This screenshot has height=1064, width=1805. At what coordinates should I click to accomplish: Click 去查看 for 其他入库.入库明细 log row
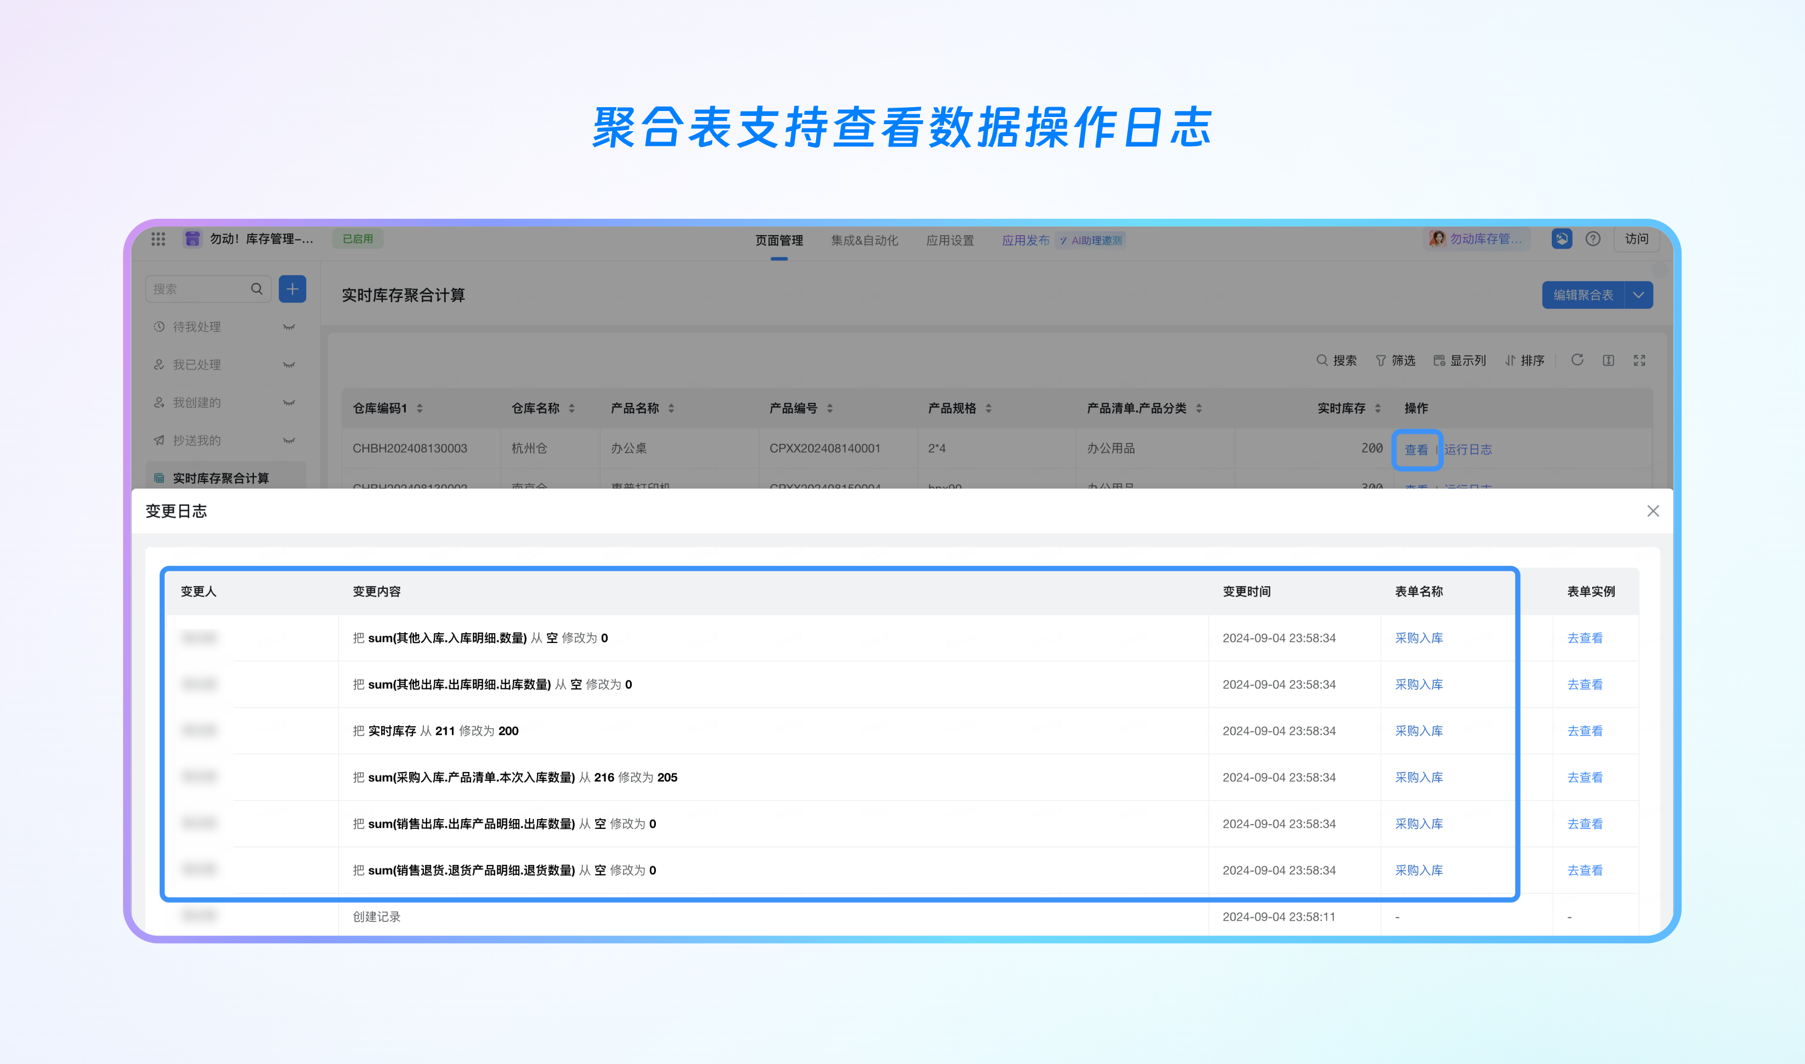[1585, 638]
